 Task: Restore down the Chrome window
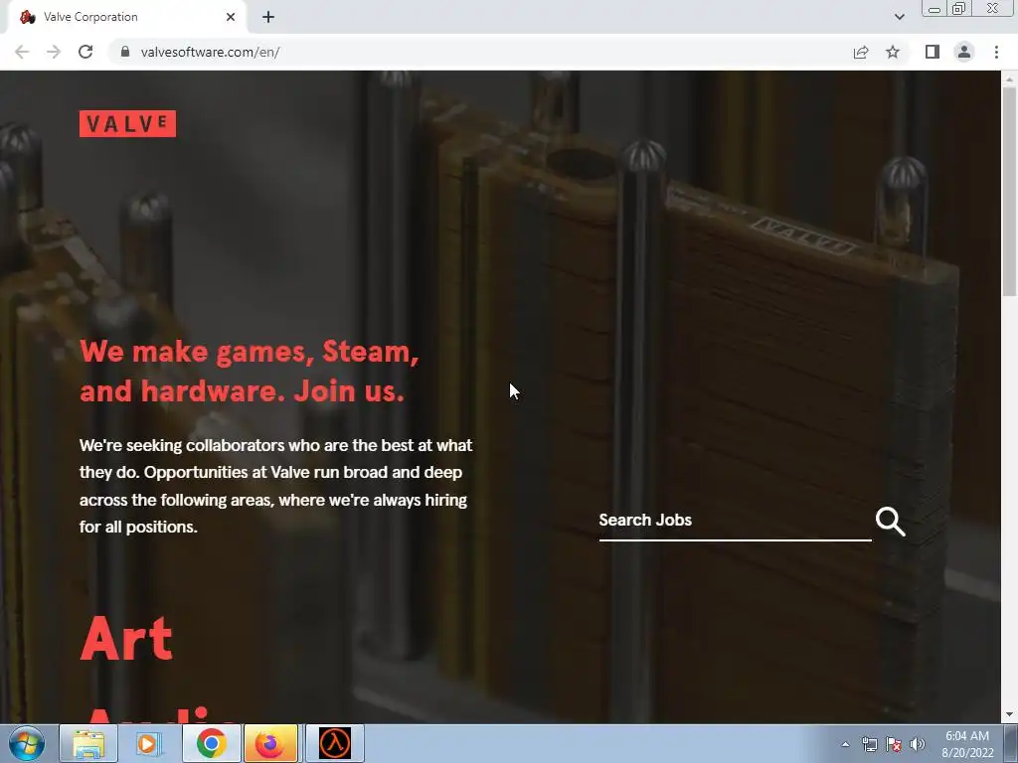tap(959, 9)
